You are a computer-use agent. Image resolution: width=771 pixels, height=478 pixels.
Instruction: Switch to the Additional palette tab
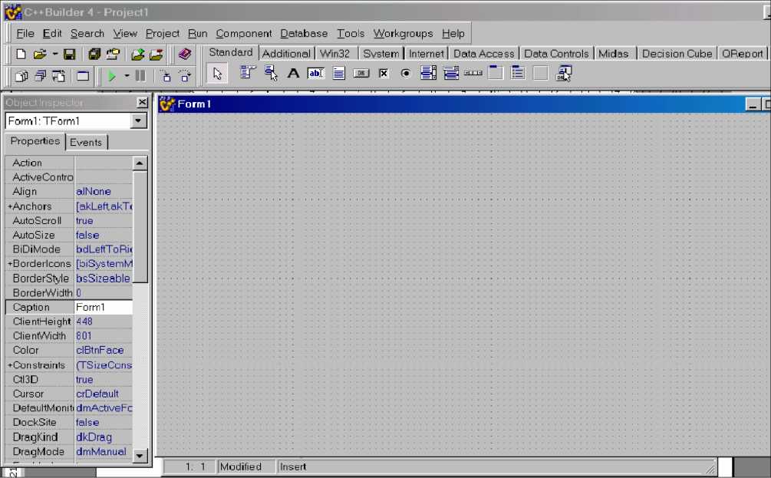286,54
